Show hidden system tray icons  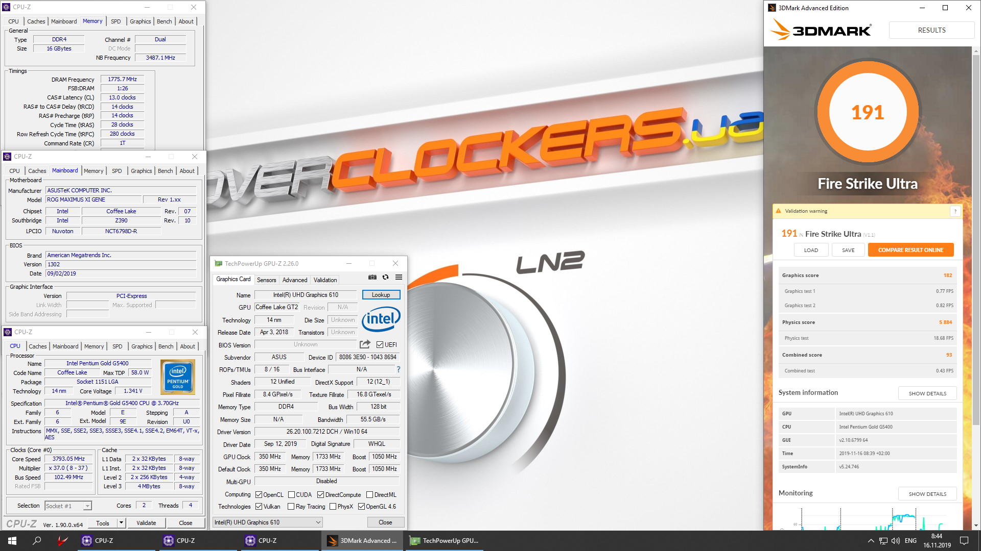(871, 541)
